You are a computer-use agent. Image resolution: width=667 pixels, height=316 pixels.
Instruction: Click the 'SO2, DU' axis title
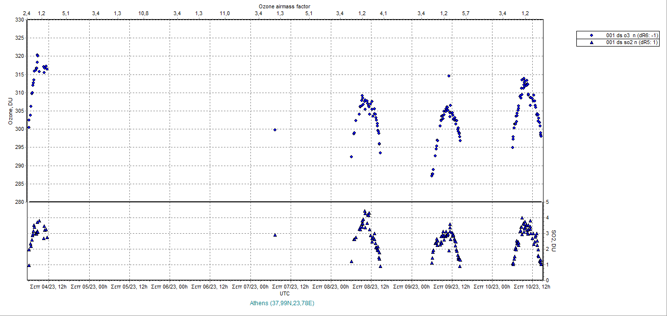[553, 241]
